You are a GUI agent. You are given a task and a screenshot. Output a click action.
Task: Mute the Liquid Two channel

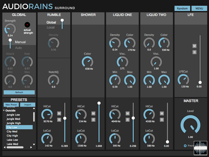point(162,114)
